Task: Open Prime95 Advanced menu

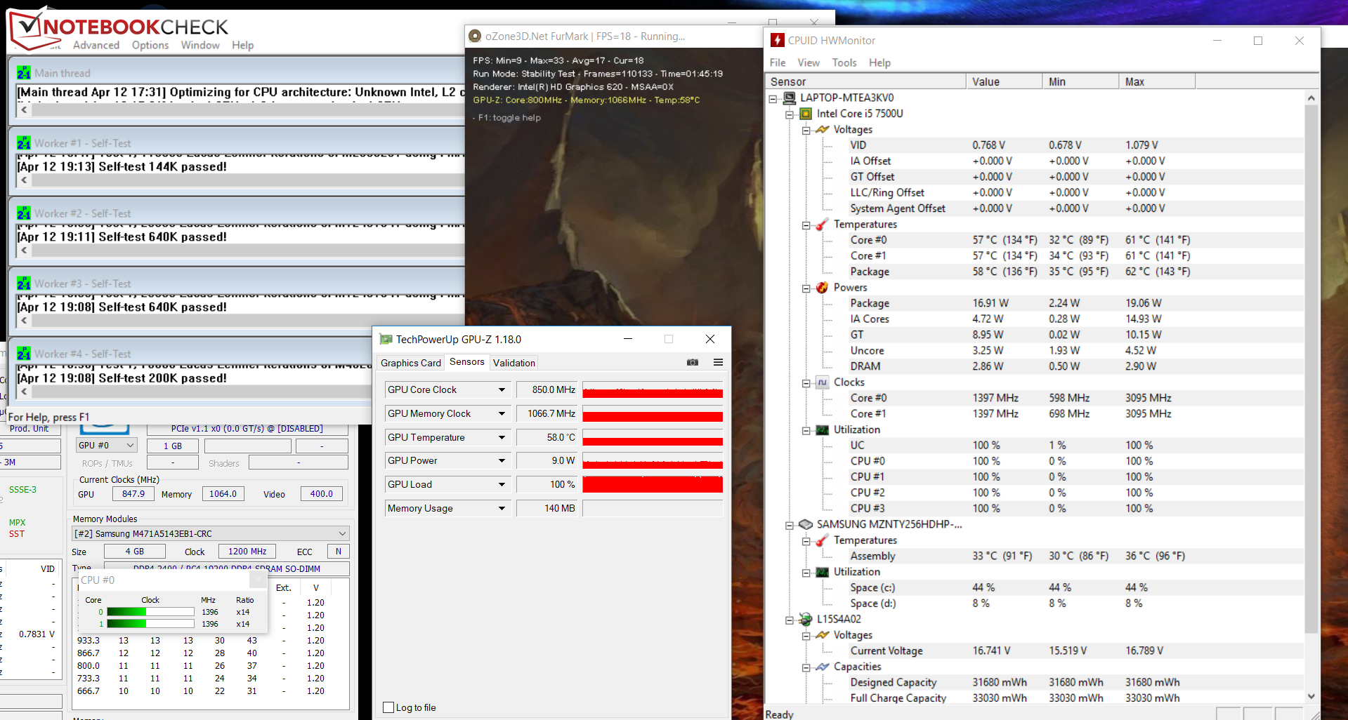Action: click(x=96, y=46)
